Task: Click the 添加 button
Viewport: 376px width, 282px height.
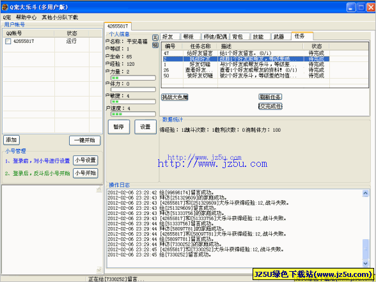Action: point(12,140)
